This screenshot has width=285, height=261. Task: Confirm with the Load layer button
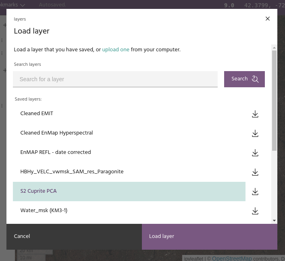tap(209, 236)
